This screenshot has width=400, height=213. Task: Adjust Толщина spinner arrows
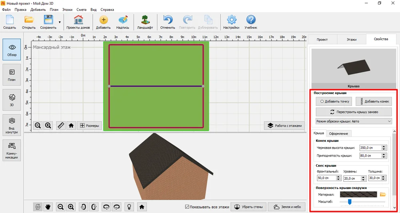384,178
